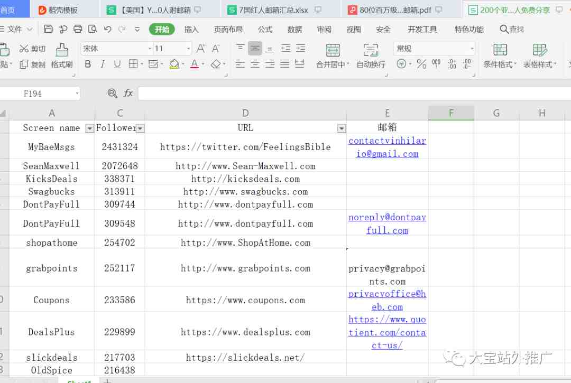Apply red font color
The height and width of the screenshot is (383, 571).
click(195, 64)
